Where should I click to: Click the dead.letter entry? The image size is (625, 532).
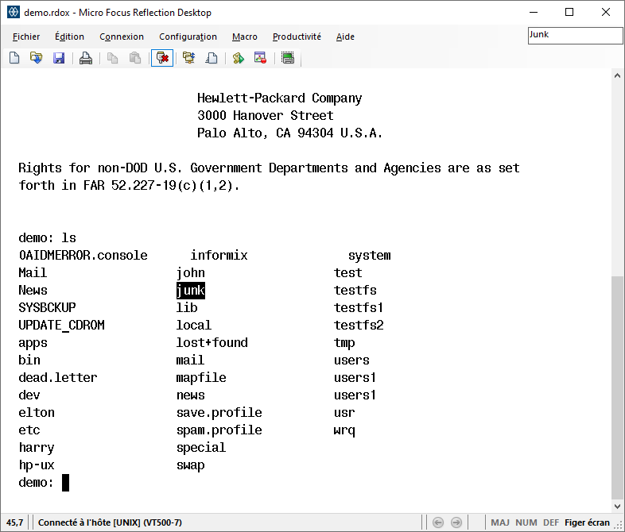[x=58, y=378]
